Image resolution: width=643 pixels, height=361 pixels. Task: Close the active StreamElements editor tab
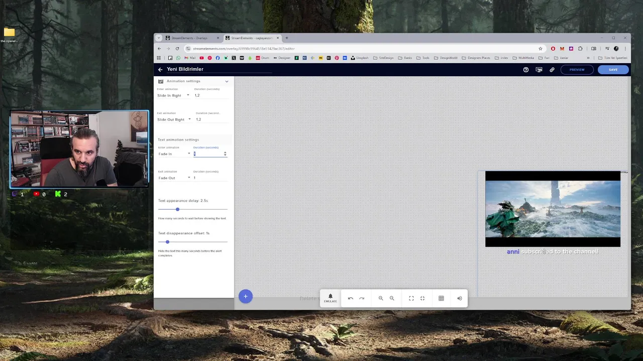click(x=278, y=38)
